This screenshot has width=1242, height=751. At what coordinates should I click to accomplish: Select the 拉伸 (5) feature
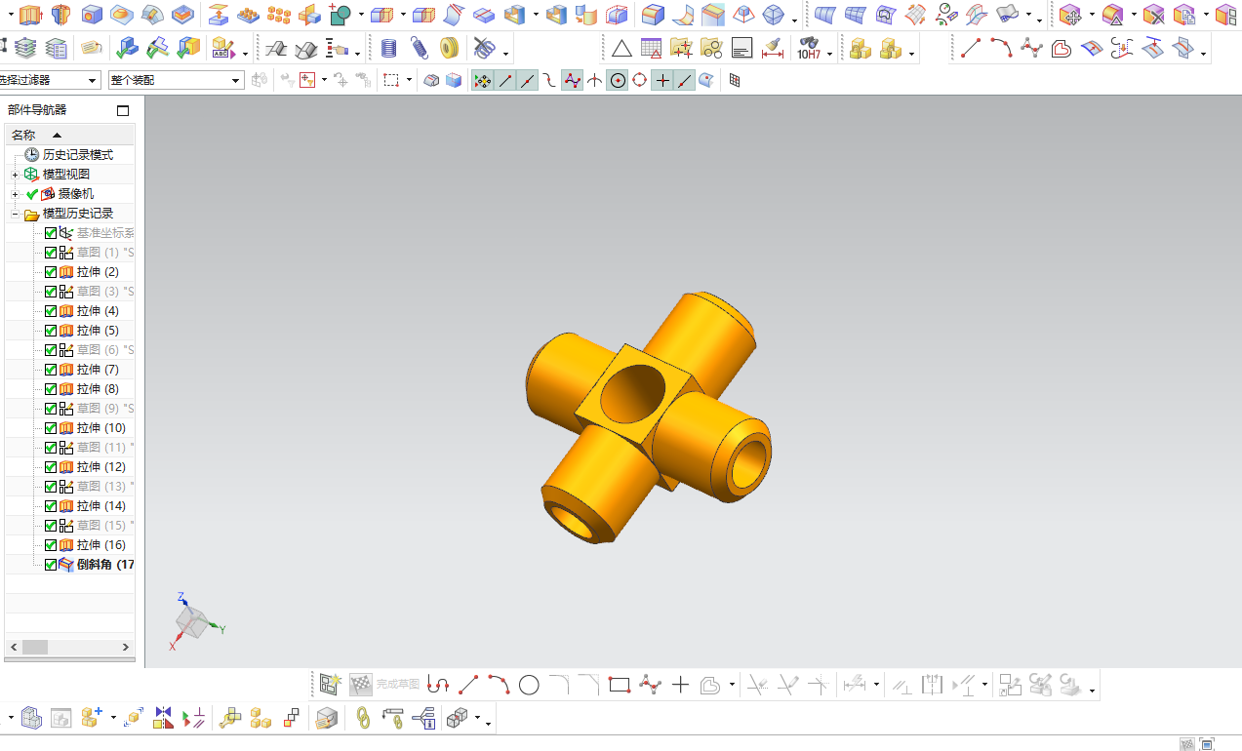[98, 331]
